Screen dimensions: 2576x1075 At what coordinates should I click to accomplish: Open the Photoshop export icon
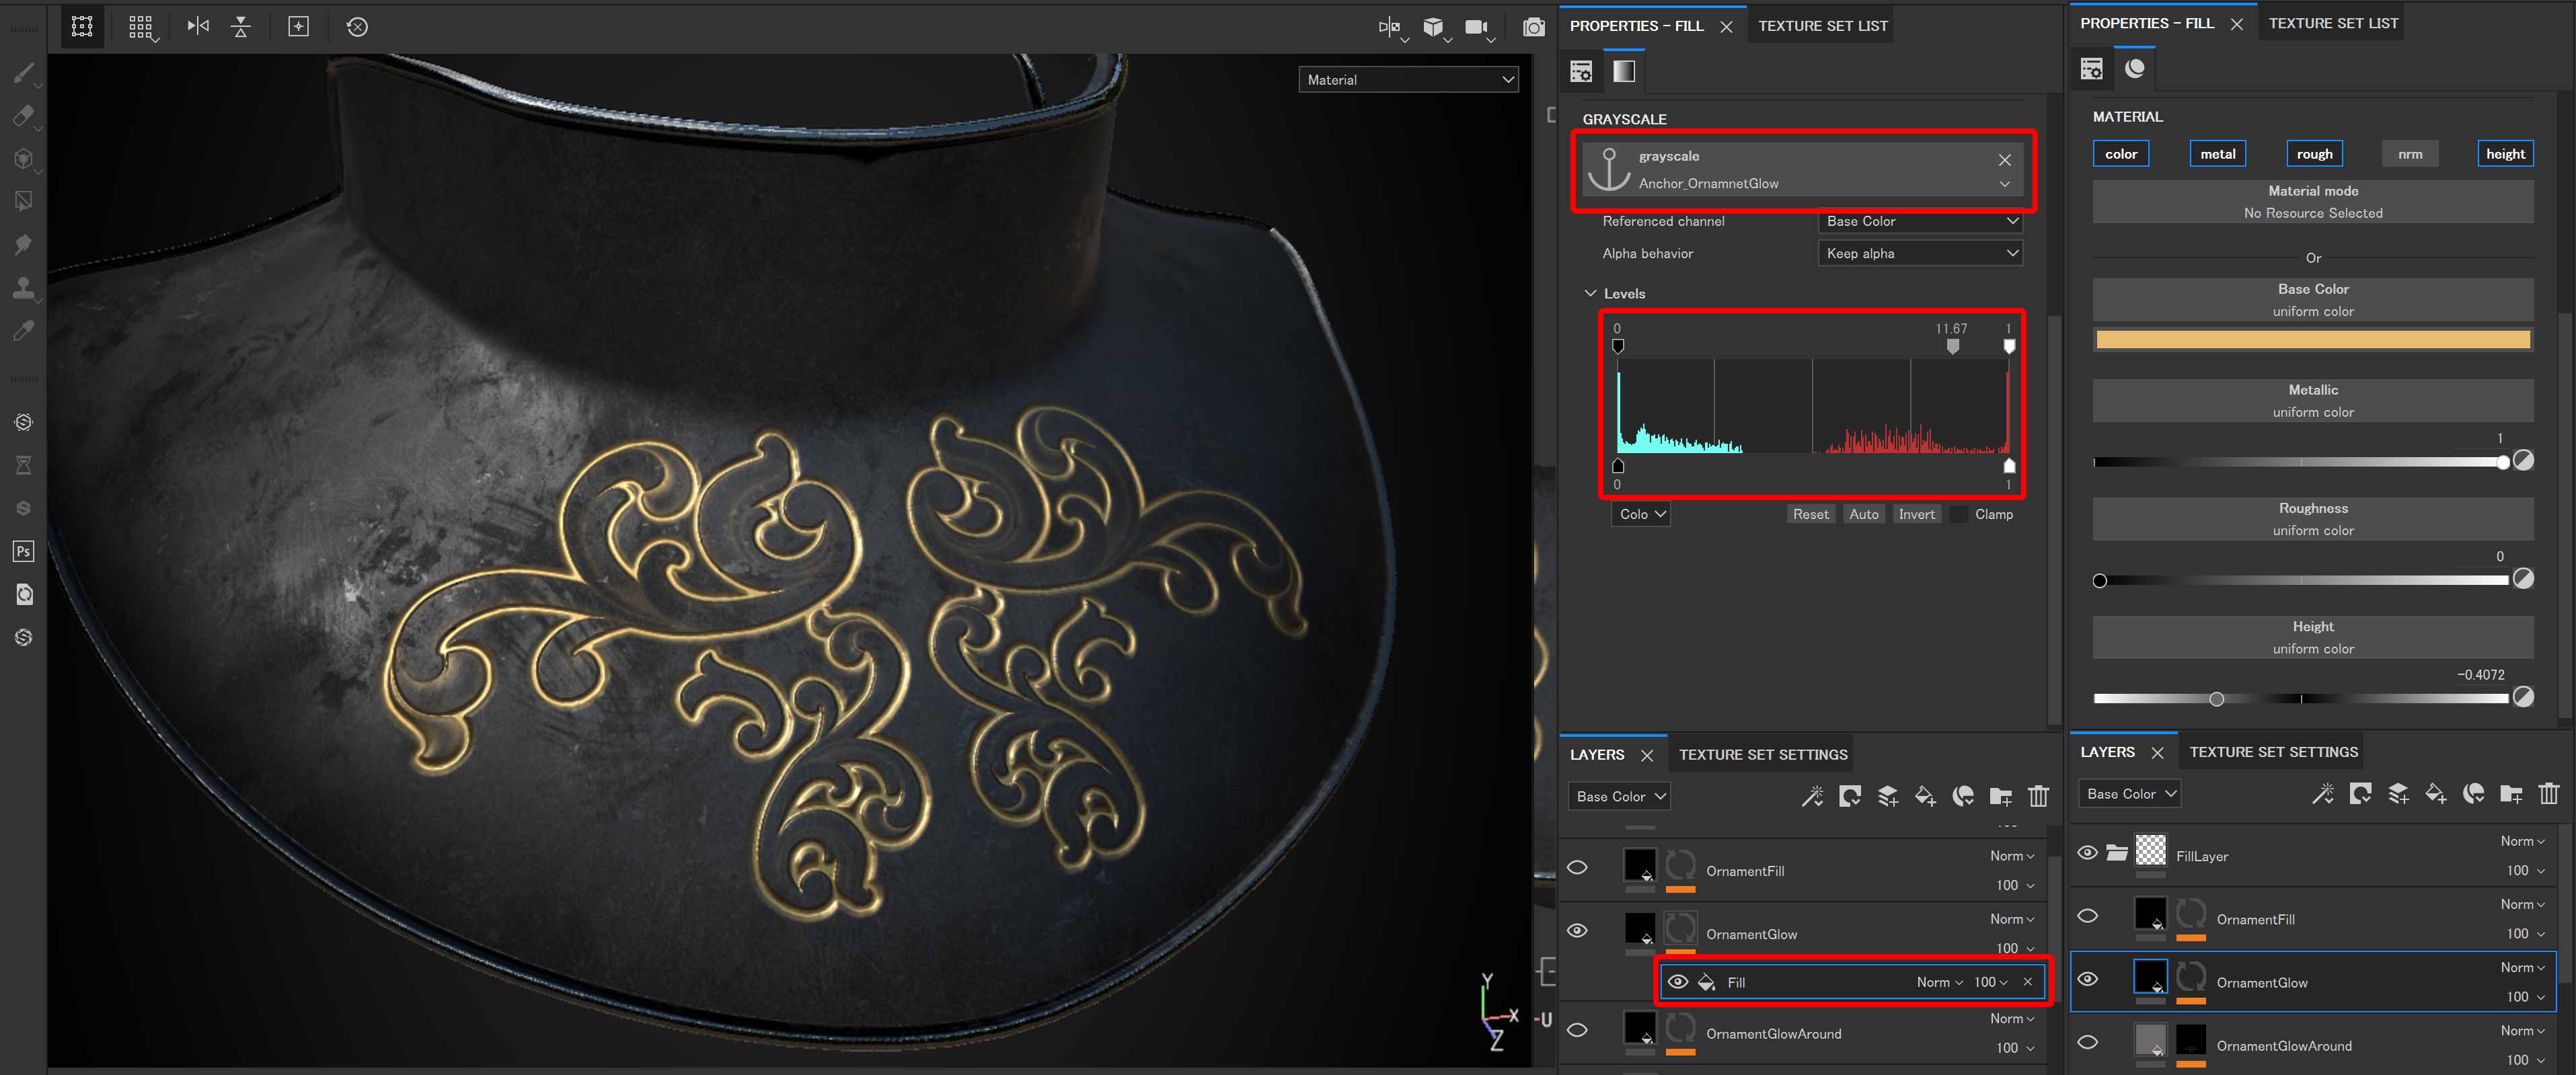(x=23, y=551)
